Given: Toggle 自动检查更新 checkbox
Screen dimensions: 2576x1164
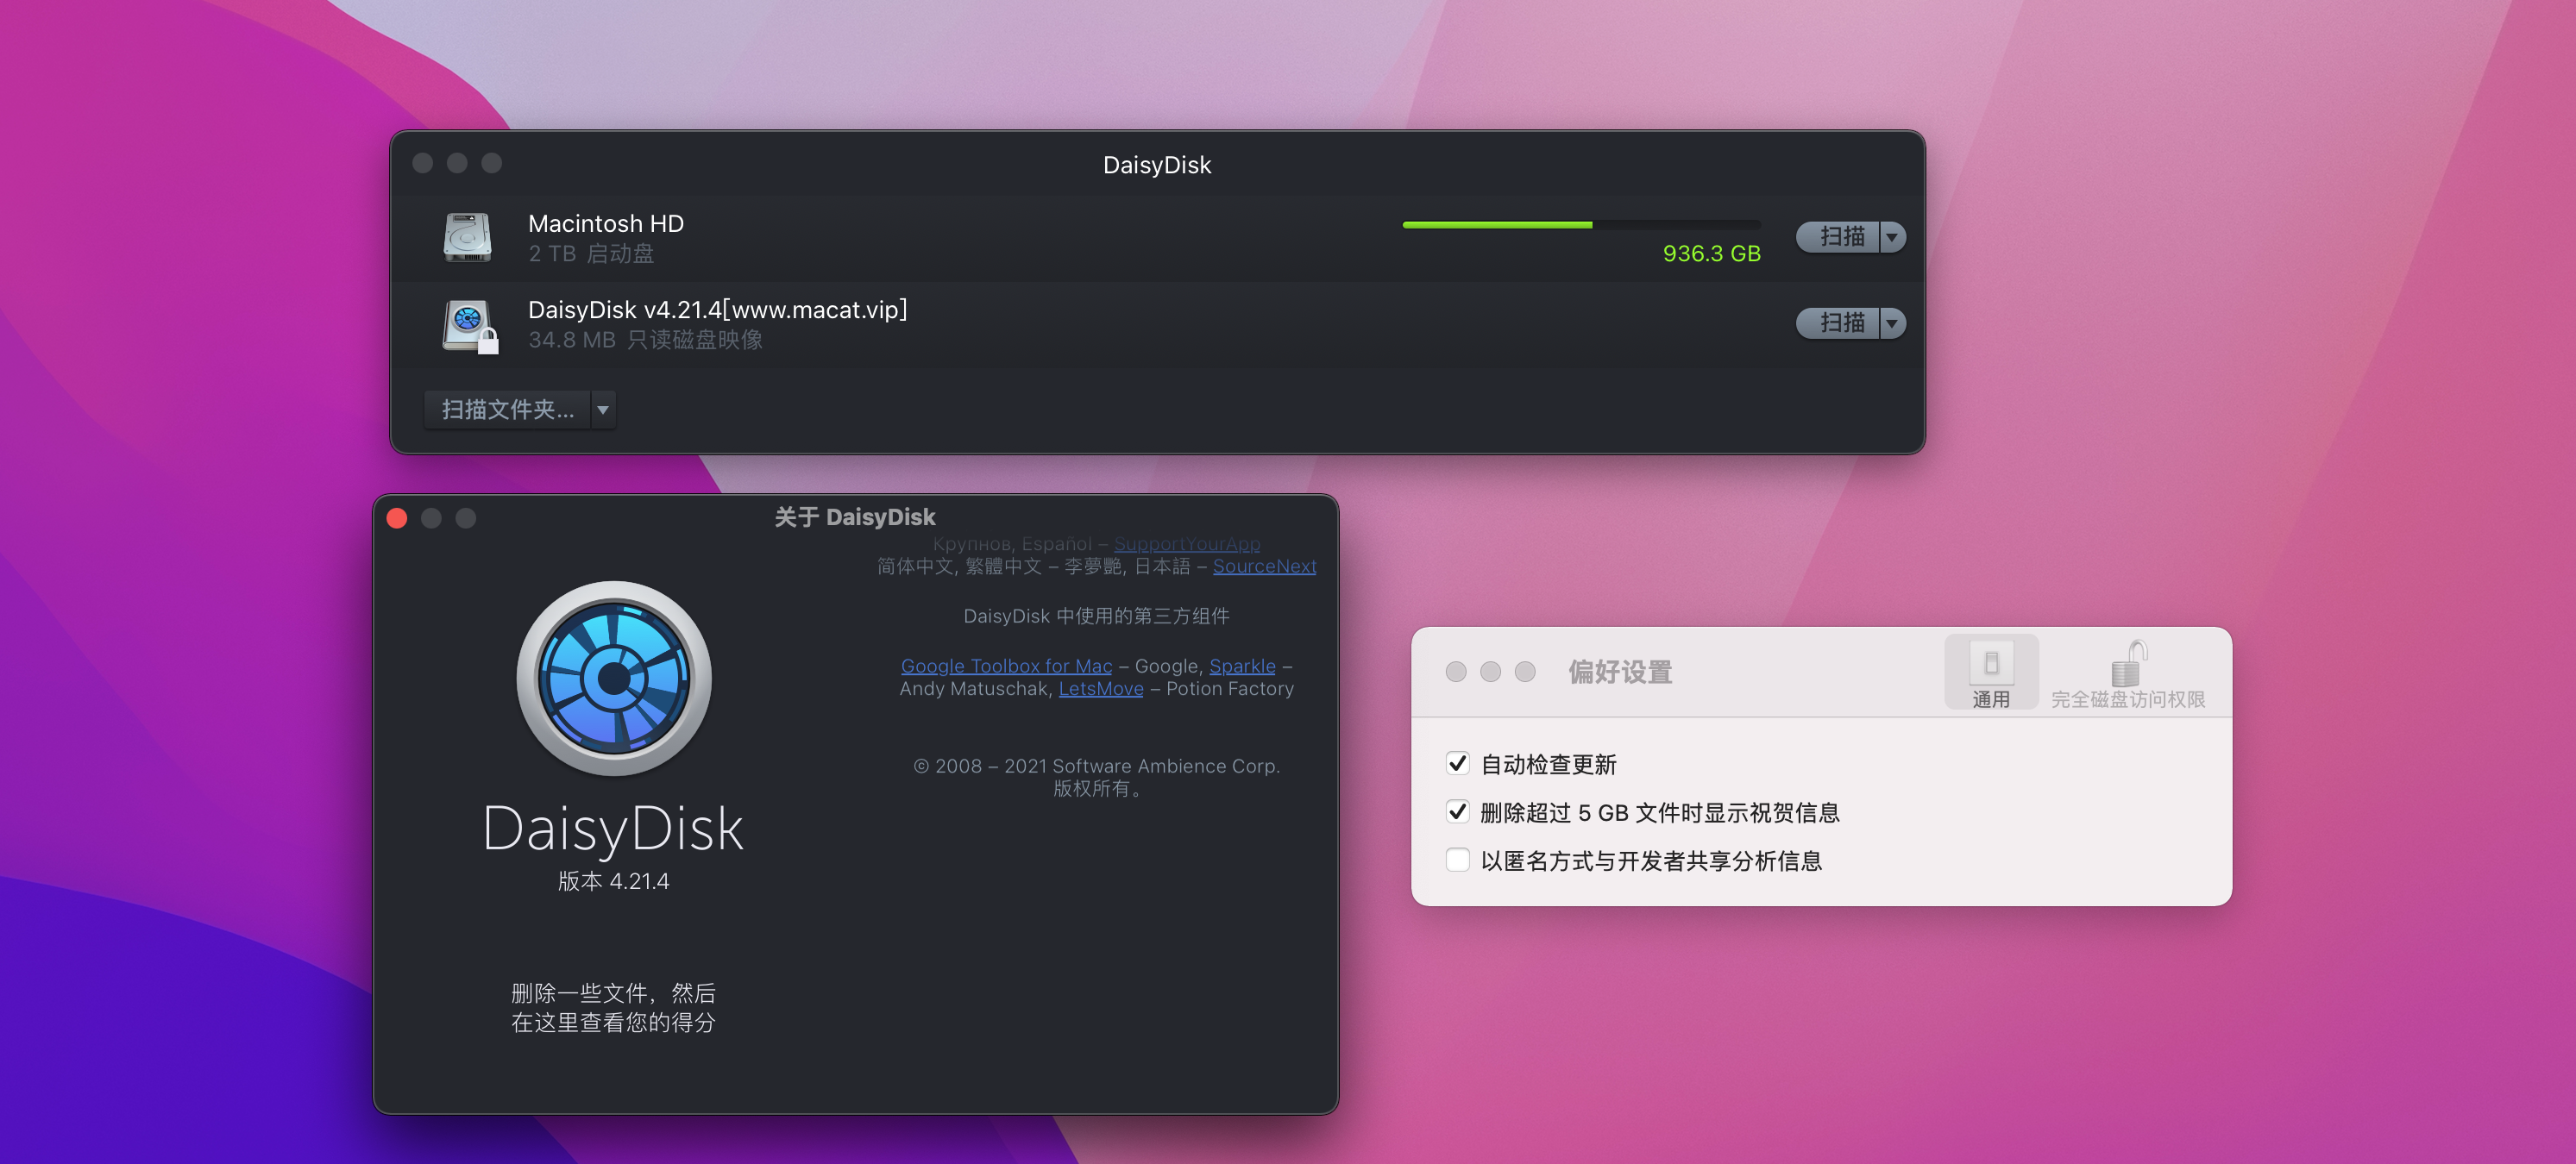Looking at the screenshot, I should pyautogui.click(x=1457, y=764).
